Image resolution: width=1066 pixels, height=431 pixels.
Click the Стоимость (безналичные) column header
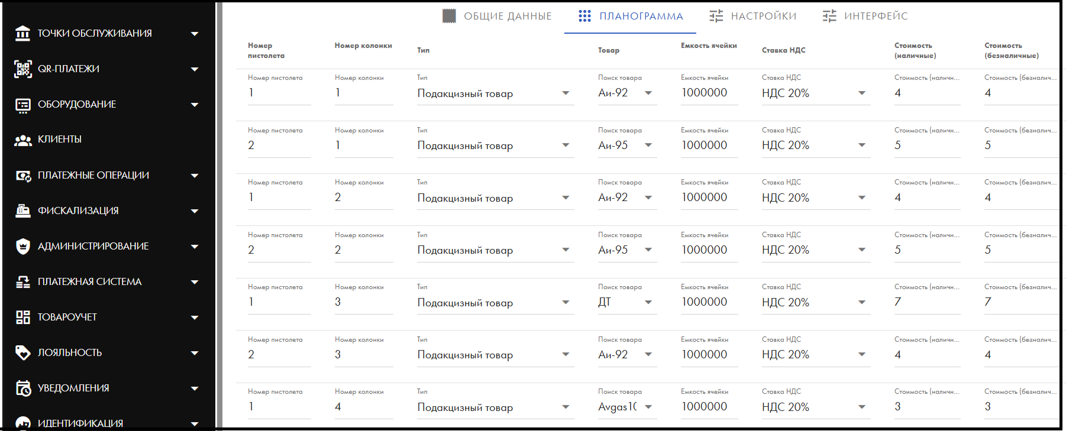[1012, 50]
